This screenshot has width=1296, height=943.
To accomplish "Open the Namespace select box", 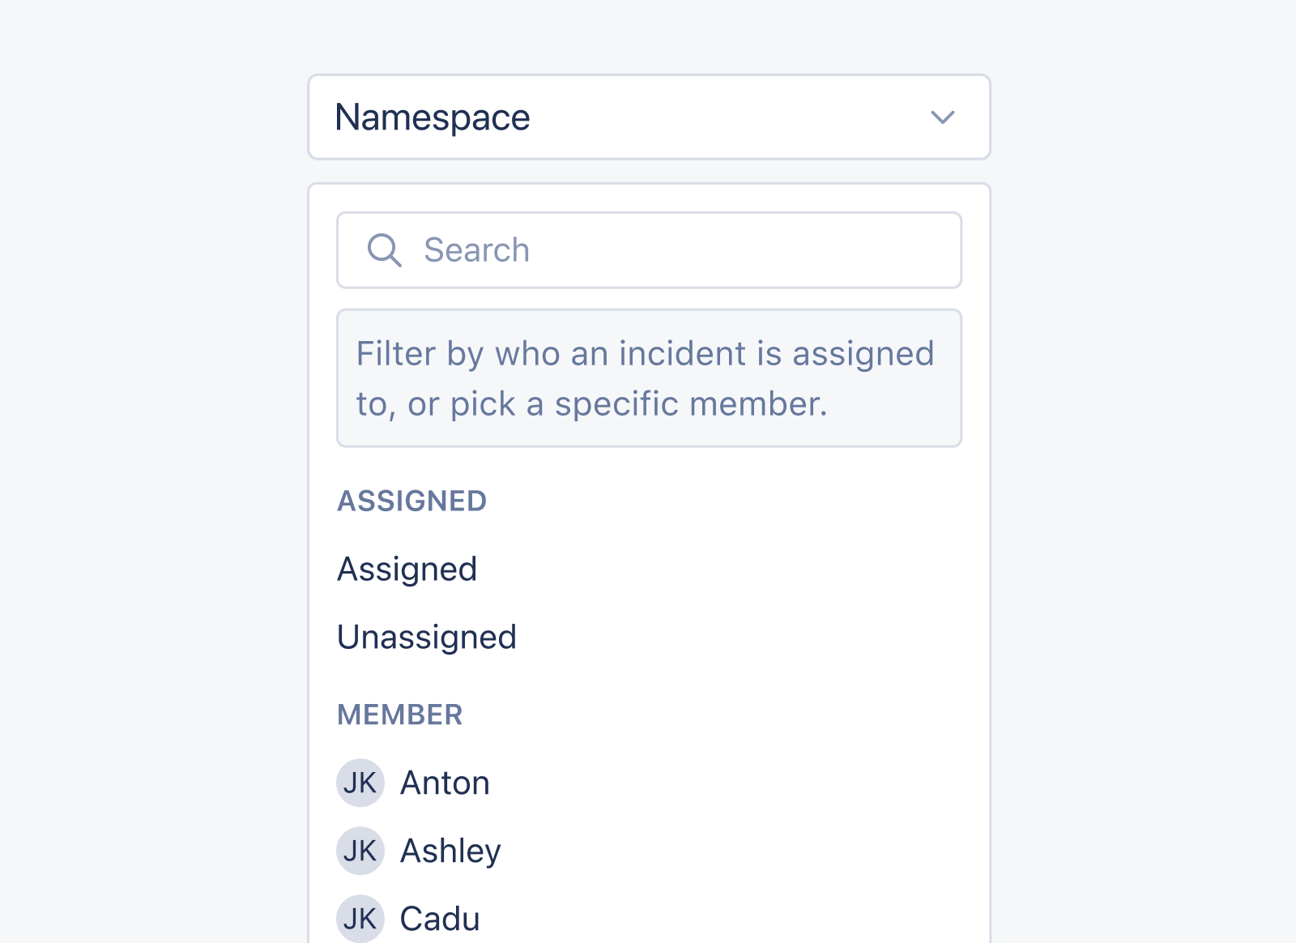I will pyautogui.click(x=649, y=117).
